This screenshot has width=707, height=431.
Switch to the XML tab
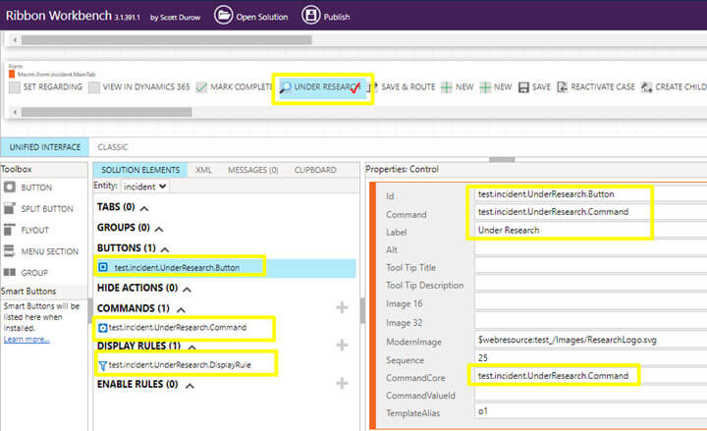click(204, 170)
